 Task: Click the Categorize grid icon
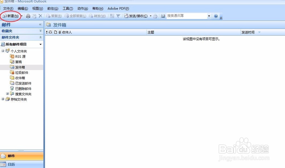pyautogui.click(x=112, y=16)
